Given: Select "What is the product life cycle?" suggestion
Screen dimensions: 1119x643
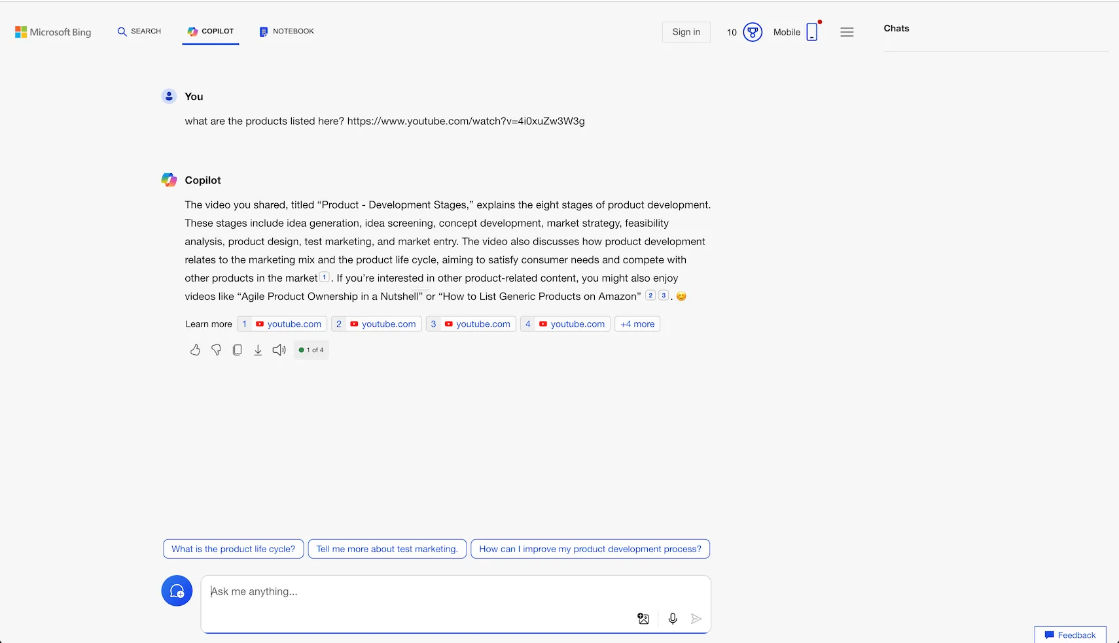Looking at the screenshot, I should [x=233, y=549].
